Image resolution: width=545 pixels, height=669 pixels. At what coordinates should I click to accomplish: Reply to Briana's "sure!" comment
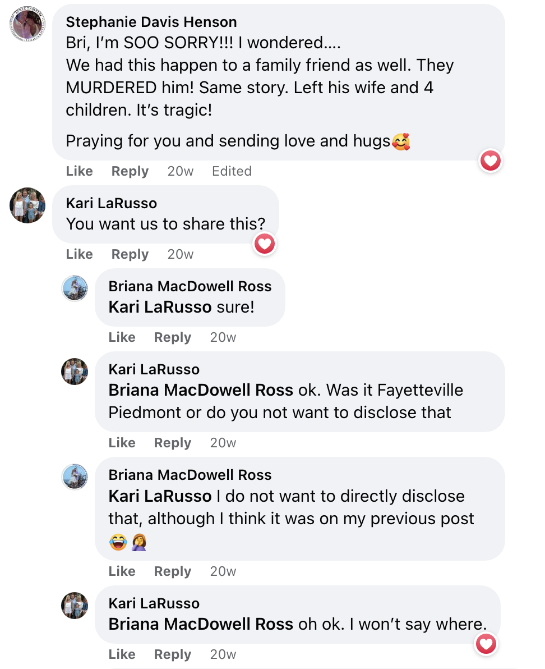173,337
